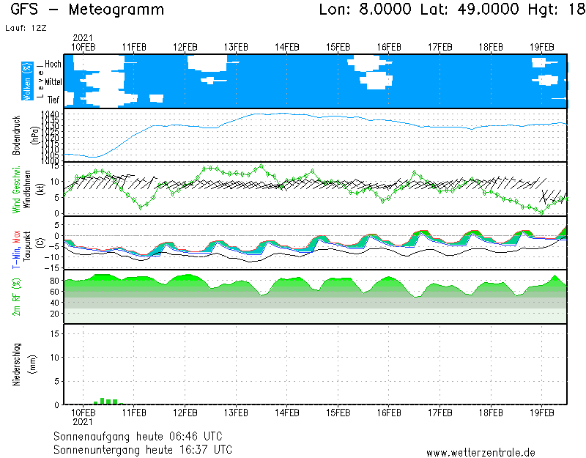586x458 pixels.
Task: Click the Mittel cloud level label
Action: (53, 81)
